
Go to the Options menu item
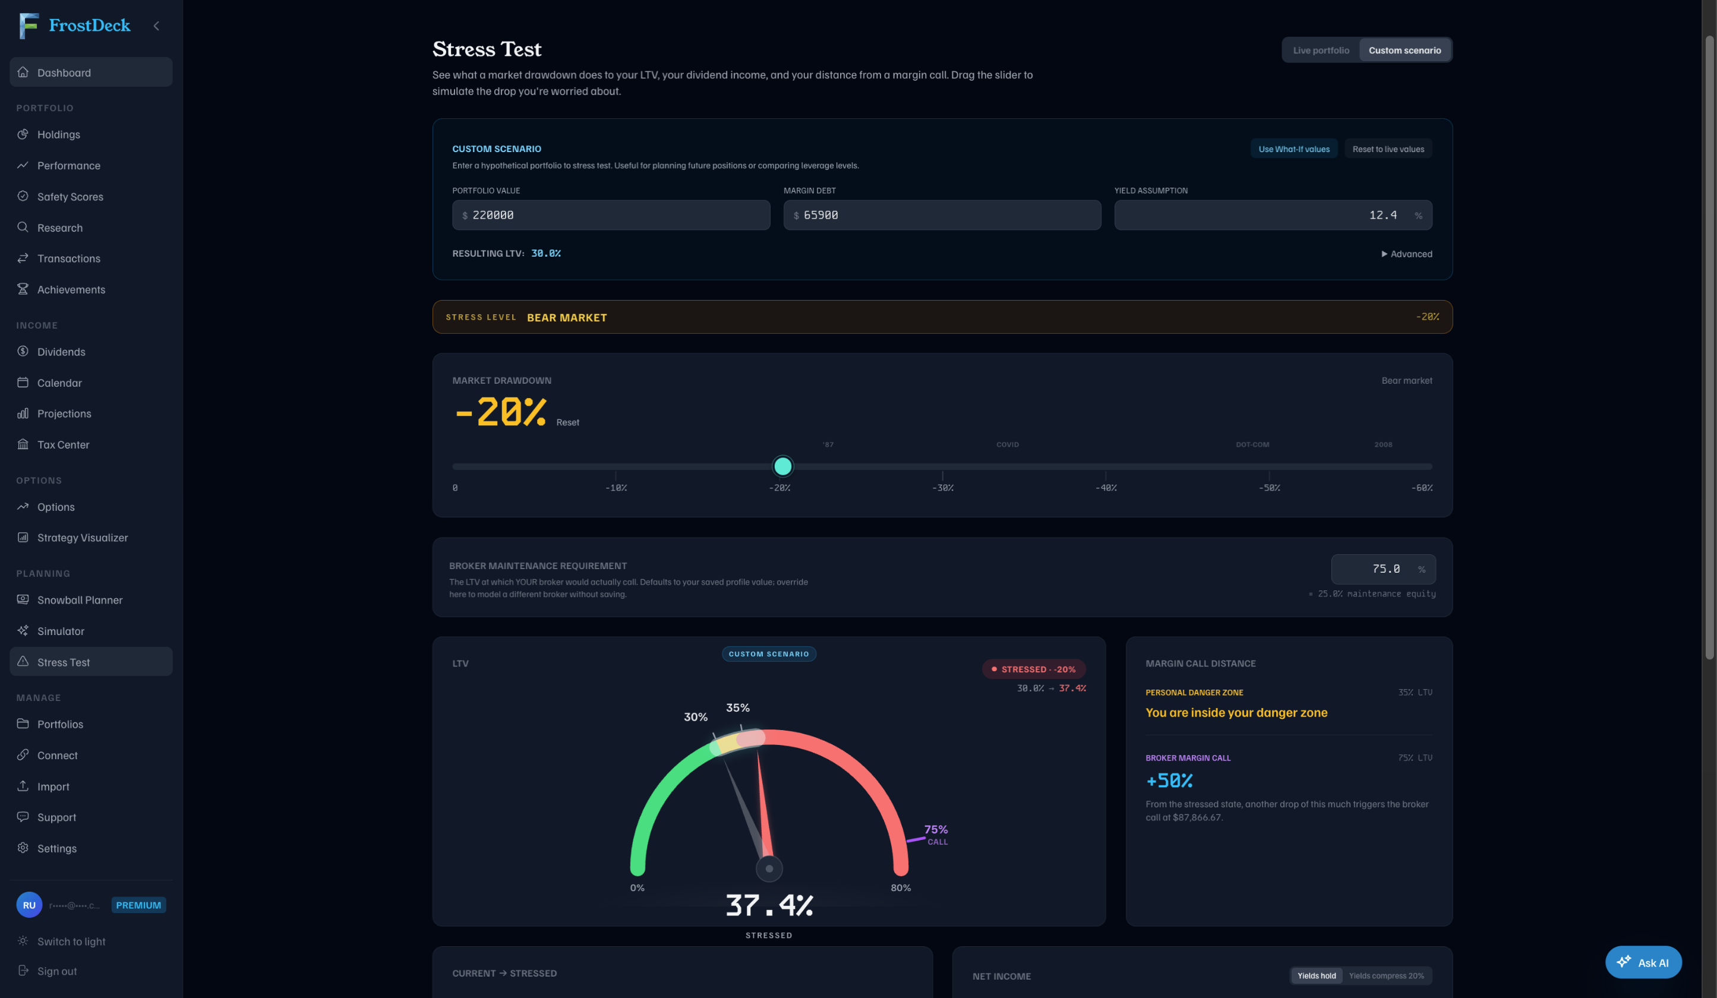point(91,506)
